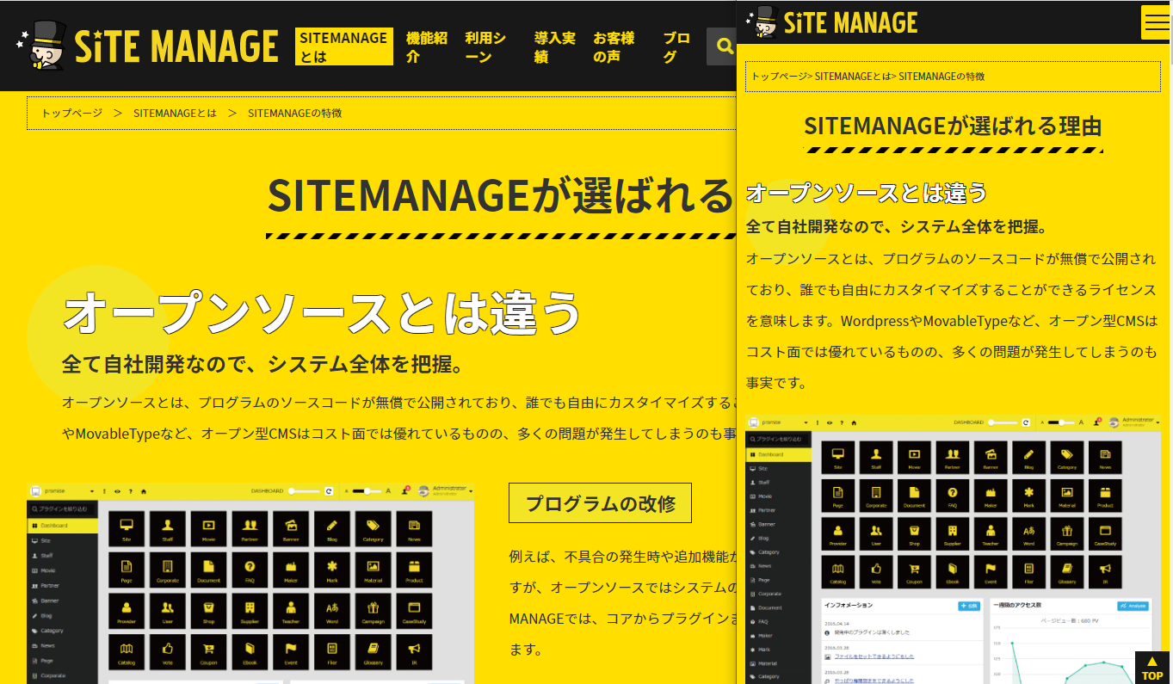Image resolution: width=1173 pixels, height=684 pixels.
Task: Click the refresh icon in desktop dashboard toolbar
Action: pyautogui.click(x=329, y=491)
